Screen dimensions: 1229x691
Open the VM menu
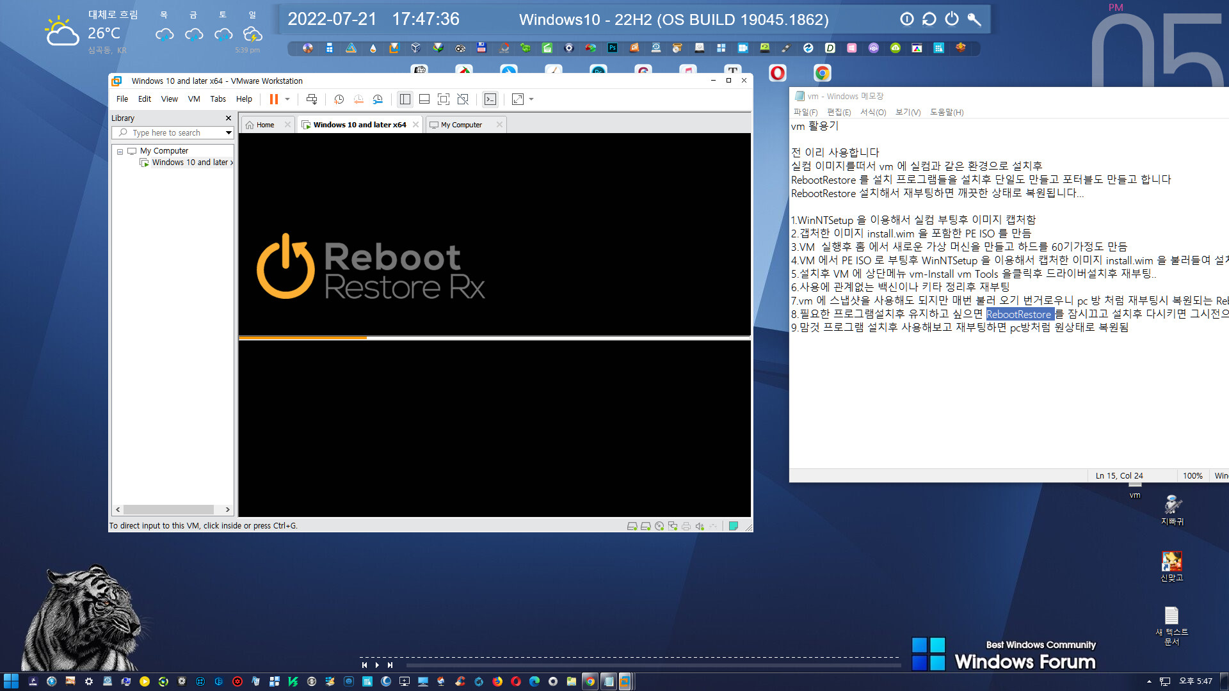[194, 99]
